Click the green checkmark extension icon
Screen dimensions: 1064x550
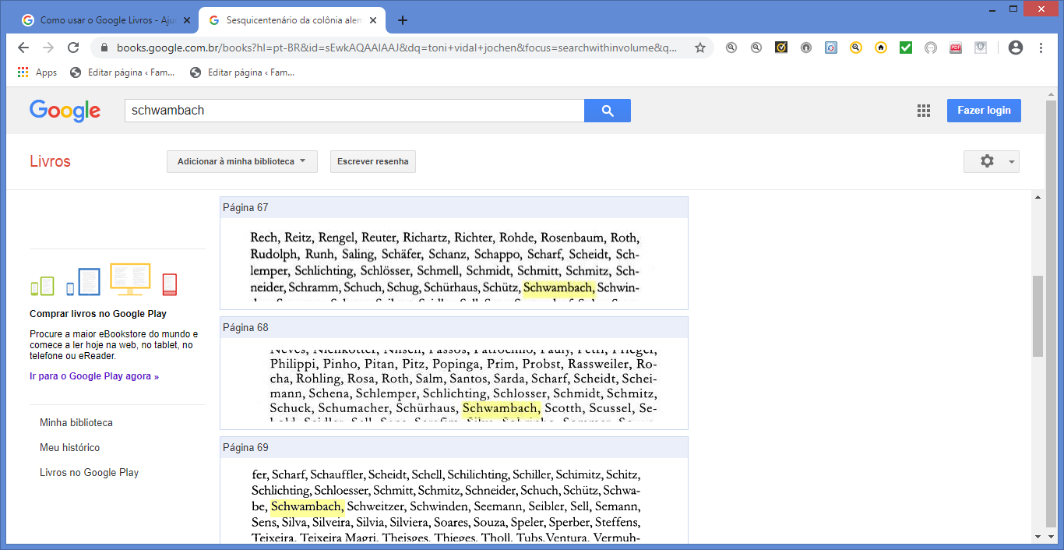point(905,48)
